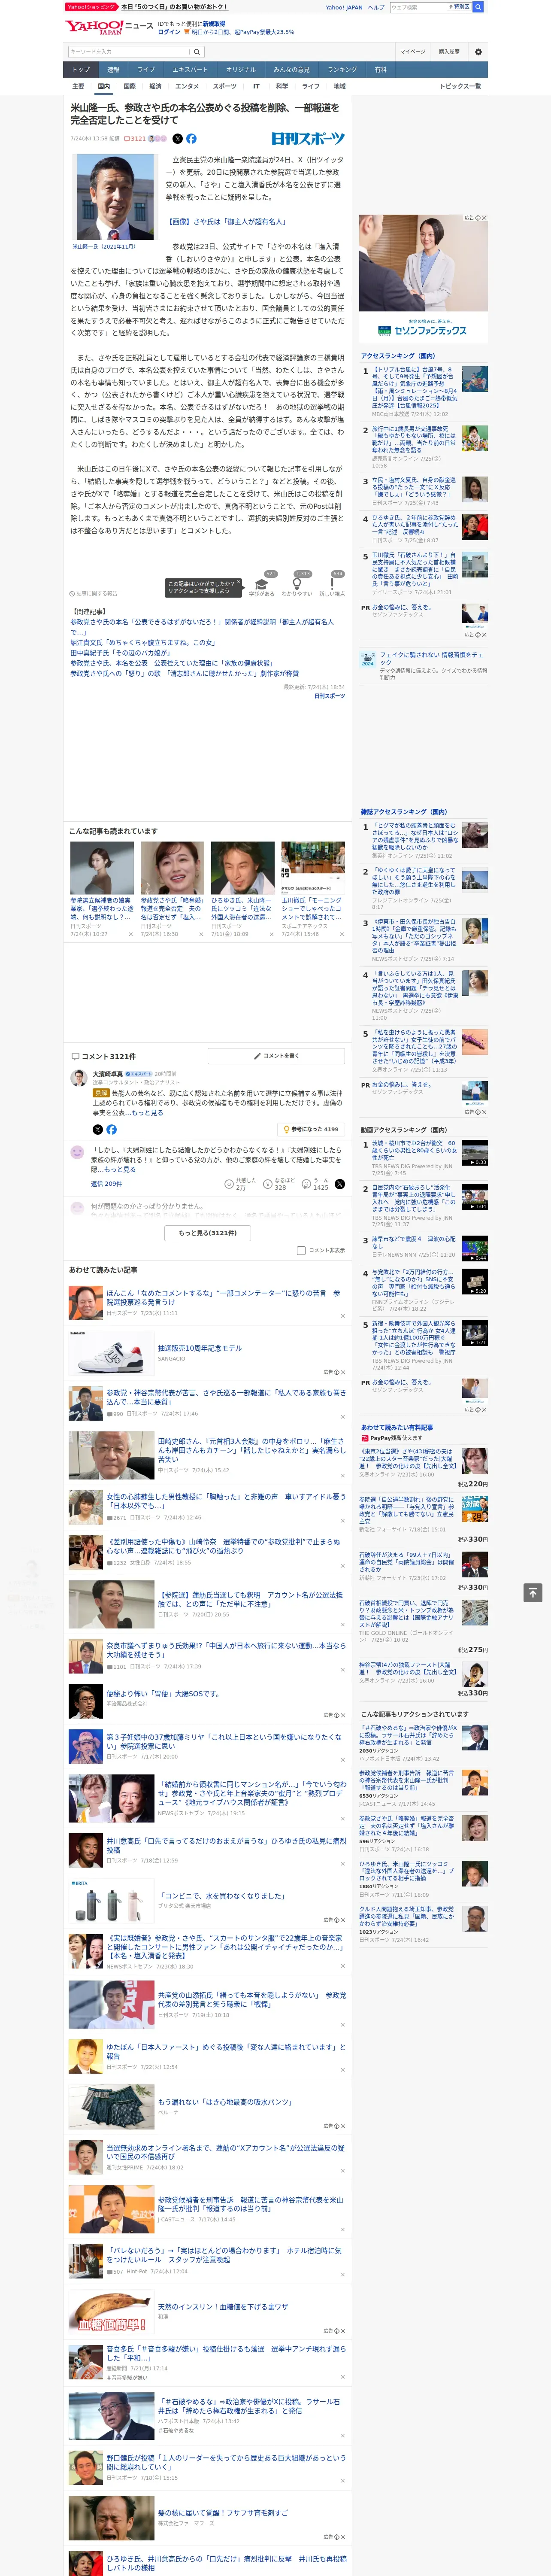Click the 日刊スポーツ publisher logo beside the headline
Screen dimensions: 551x2576
click(x=308, y=139)
